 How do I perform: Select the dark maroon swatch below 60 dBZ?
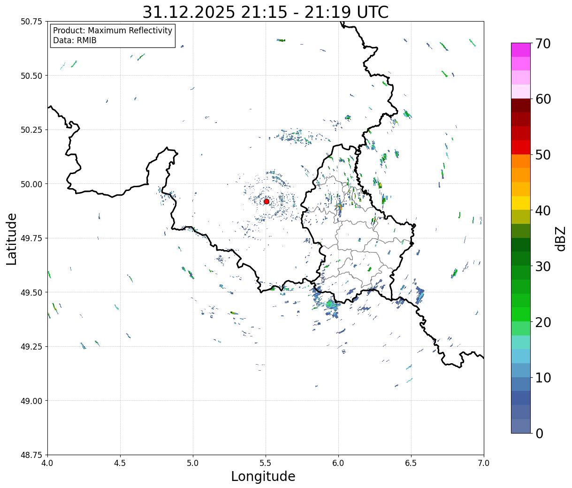click(520, 106)
